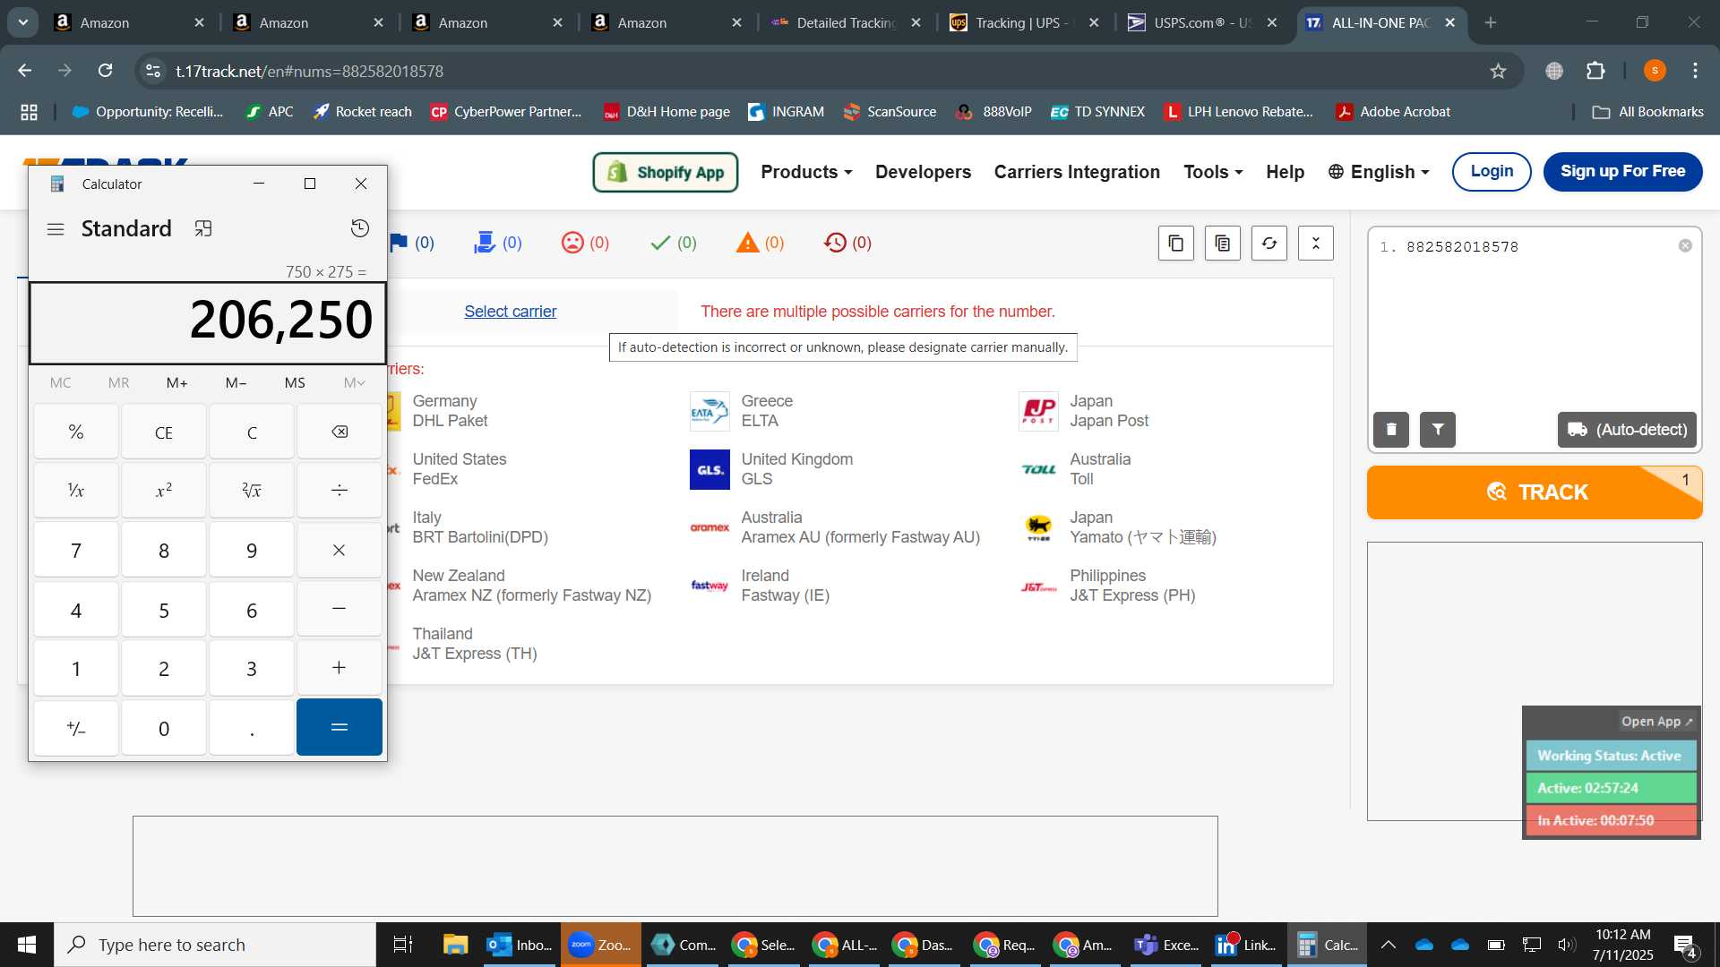Open Outlook Inbox from taskbar
The height and width of the screenshot is (967, 1720).
pyautogui.click(x=520, y=945)
